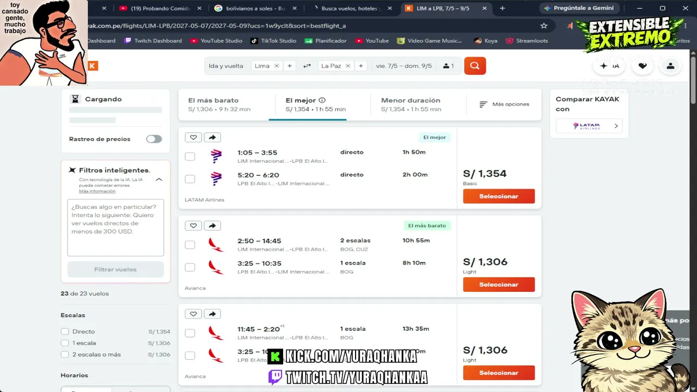Save the LATAM S/ 1,354 flight with heart

click(x=193, y=137)
